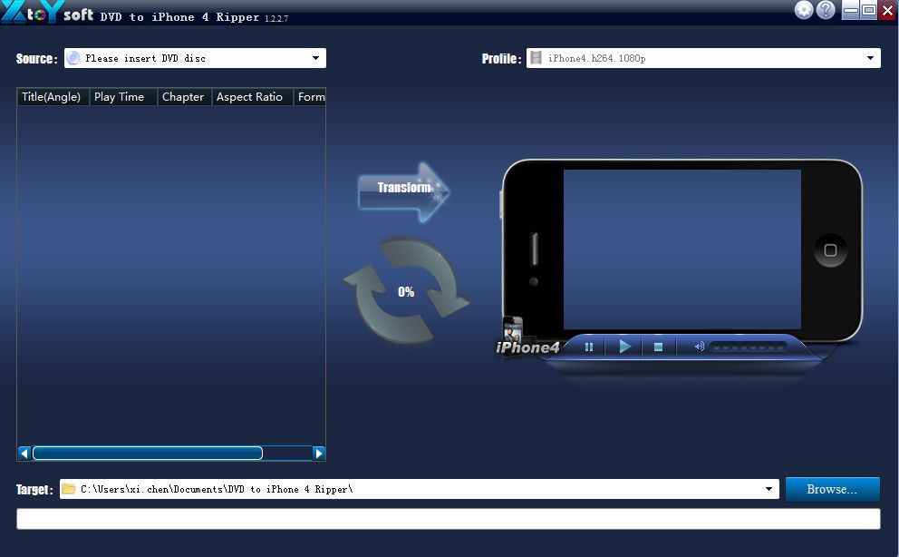Click the Aspect Ratio column header
Viewport: 899px width, 557px height.
pos(252,97)
